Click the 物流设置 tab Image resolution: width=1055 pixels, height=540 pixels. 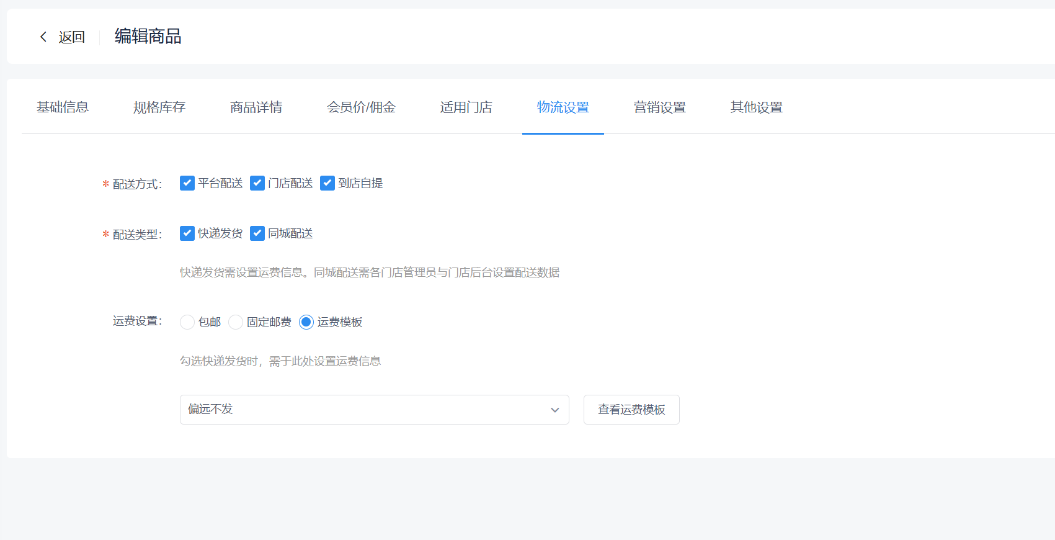[x=563, y=107]
